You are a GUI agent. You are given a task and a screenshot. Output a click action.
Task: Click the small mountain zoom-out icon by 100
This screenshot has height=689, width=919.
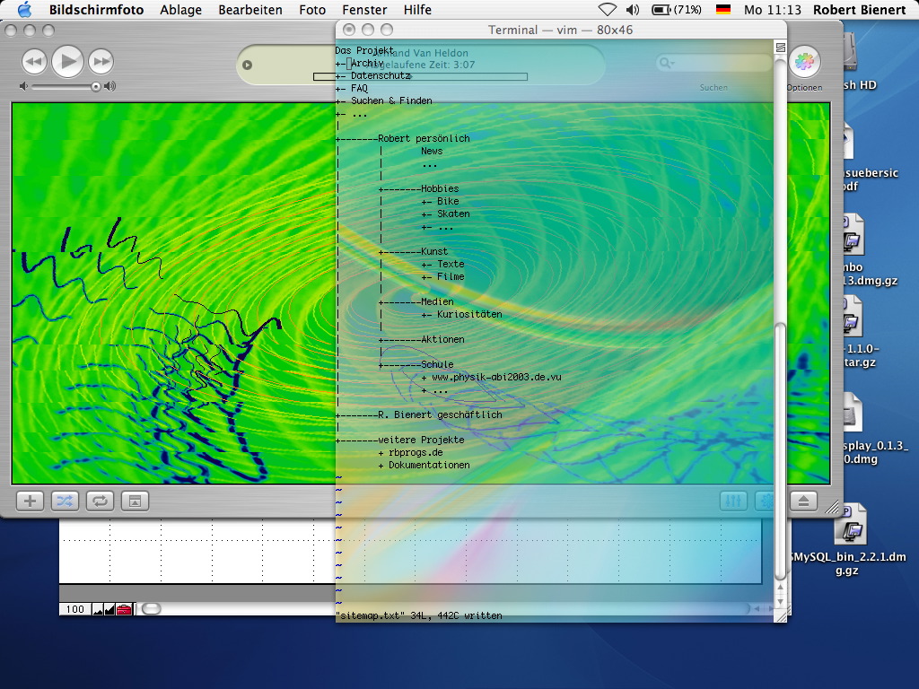(x=98, y=610)
